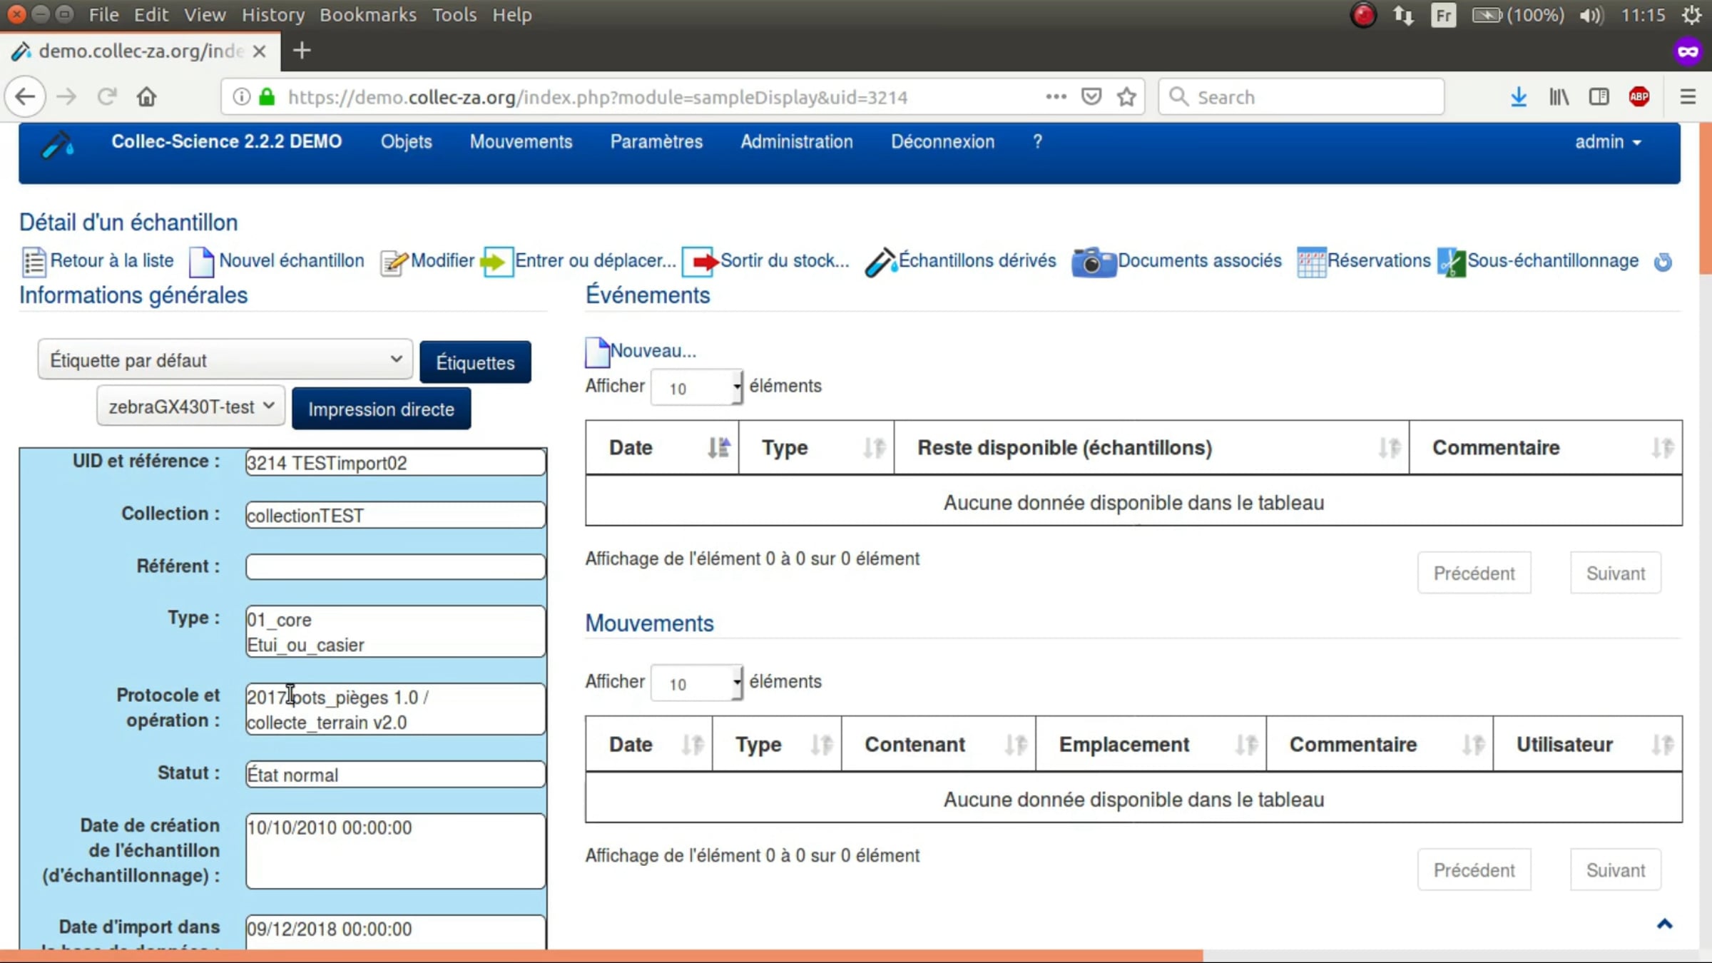Click the Collec-Science 2.2.2 DEMO title link
1712x963 pixels.
pyautogui.click(x=226, y=142)
